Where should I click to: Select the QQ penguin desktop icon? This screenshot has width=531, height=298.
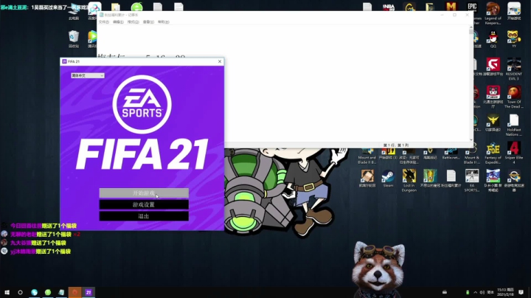493,39
